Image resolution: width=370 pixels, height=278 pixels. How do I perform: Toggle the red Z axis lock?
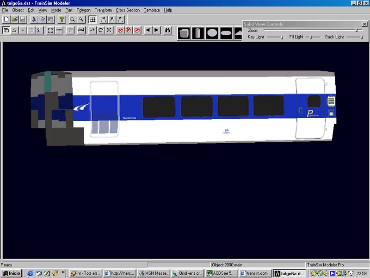click(x=137, y=30)
